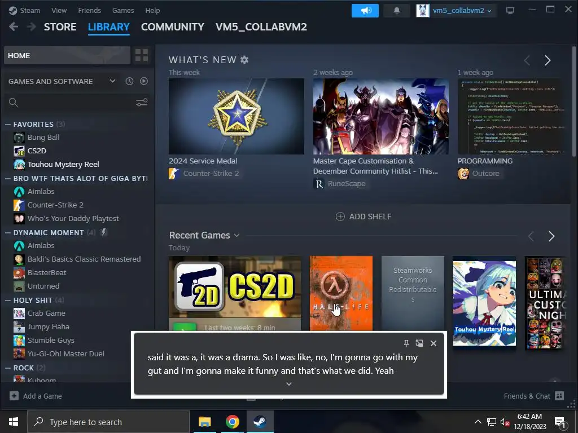Click the announcements megaphone button
The width and height of the screenshot is (578, 433).
(365, 11)
